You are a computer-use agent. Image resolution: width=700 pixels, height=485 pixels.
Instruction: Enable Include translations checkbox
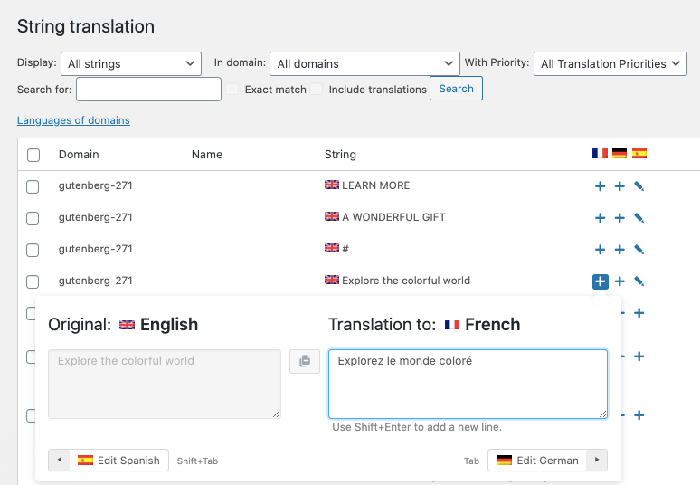pyautogui.click(x=317, y=90)
